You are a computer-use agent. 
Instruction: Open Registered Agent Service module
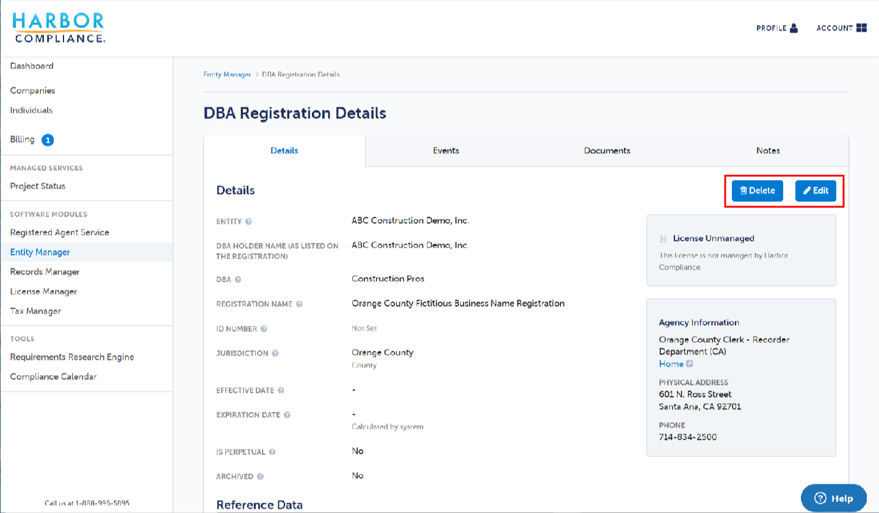[59, 232]
